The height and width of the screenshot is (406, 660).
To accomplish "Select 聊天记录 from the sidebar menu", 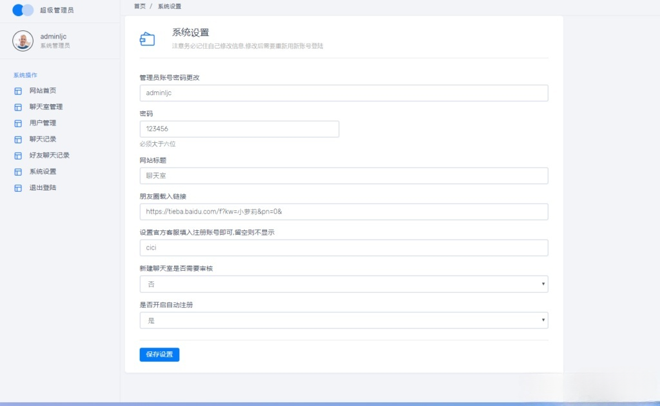I will (44, 139).
